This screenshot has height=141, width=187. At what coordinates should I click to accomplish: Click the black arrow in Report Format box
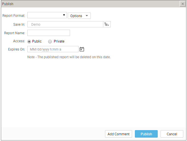pos(64,15)
